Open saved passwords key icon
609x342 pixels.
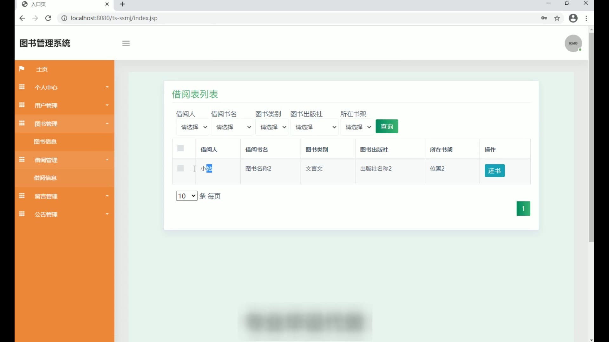[544, 18]
